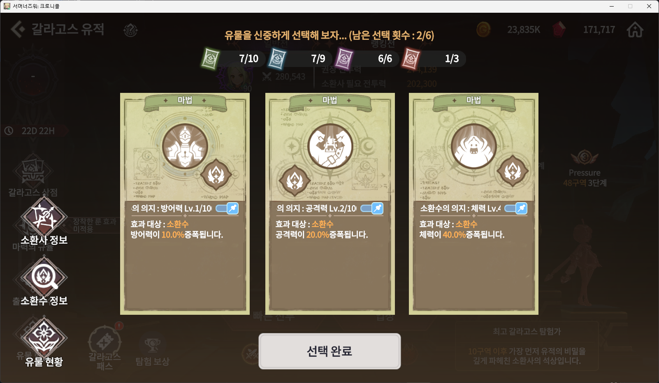The height and width of the screenshot is (383, 659).
Task: Click the beast emblem on the attack card
Action: click(330, 147)
